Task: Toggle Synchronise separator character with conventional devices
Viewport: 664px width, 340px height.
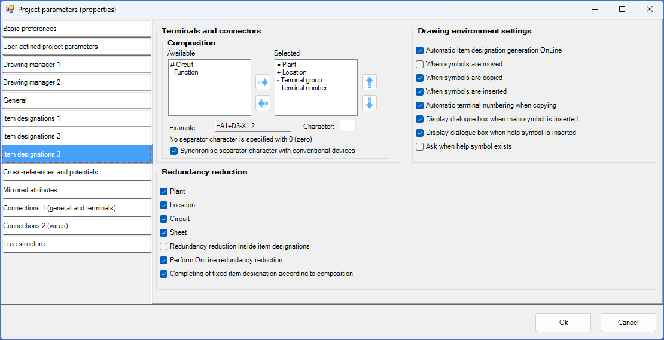Action: tap(173, 151)
